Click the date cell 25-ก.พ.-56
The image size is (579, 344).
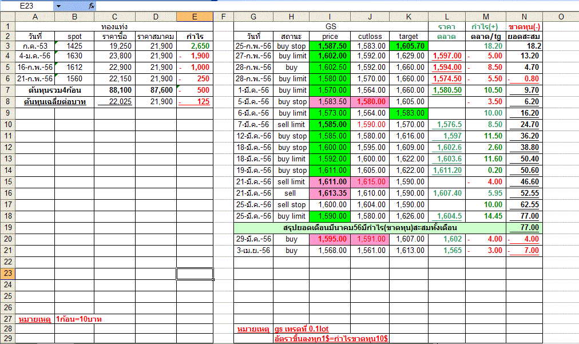pyautogui.click(x=253, y=46)
